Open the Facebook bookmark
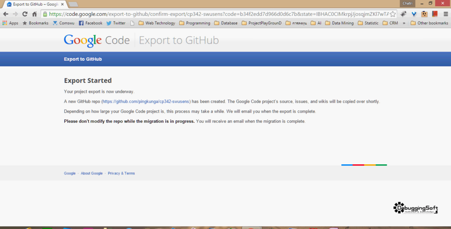Image resolution: width=451 pixels, height=229 pixels. click(x=91, y=23)
